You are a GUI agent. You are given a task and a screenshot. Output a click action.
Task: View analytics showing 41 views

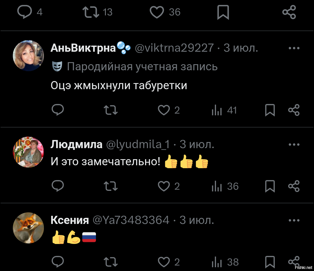pyautogui.click(x=224, y=110)
